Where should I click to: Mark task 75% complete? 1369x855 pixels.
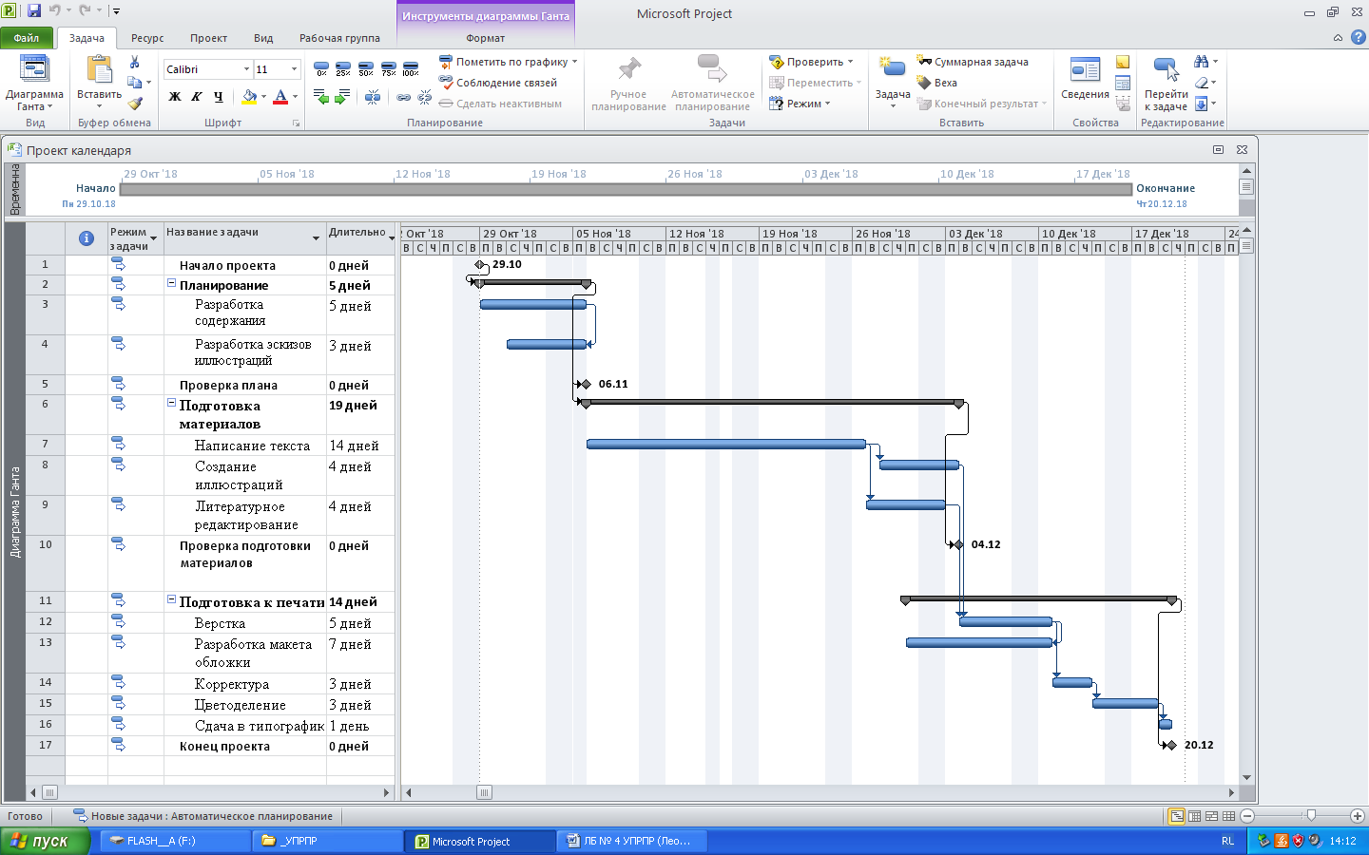click(388, 69)
